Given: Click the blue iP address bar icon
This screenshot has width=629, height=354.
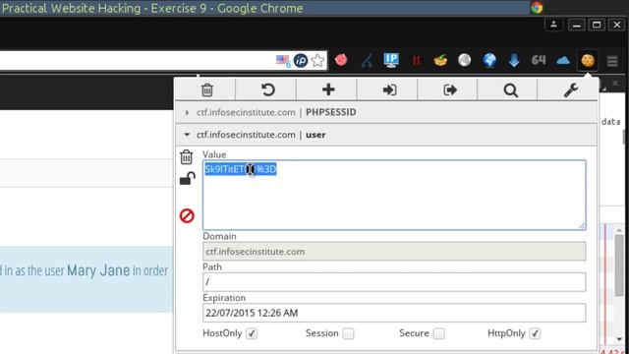Looking at the screenshot, I should click(x=301, y=61).
